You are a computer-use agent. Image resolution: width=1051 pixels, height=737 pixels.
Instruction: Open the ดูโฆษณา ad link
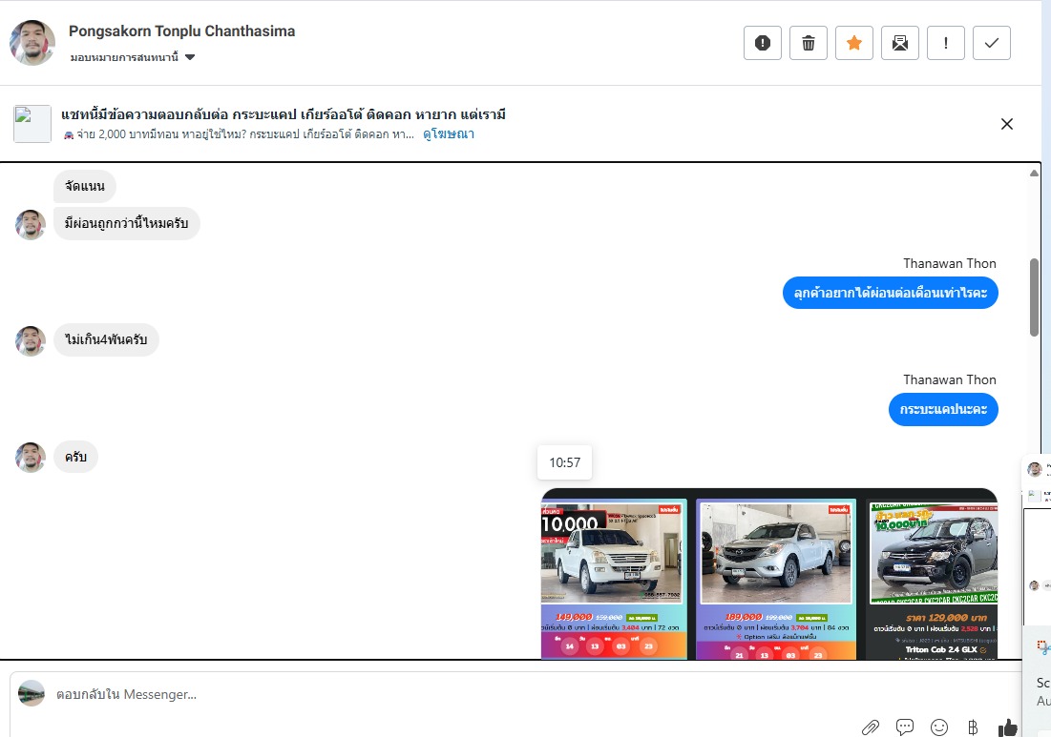pos(449,133)
